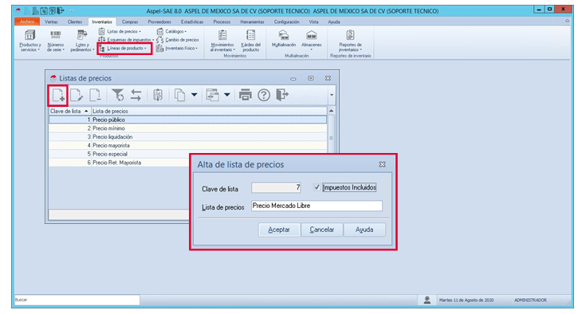Open Reportes de inventarios in ribbon
This screenshot has height=314, width=582.
tap(350, 41)
